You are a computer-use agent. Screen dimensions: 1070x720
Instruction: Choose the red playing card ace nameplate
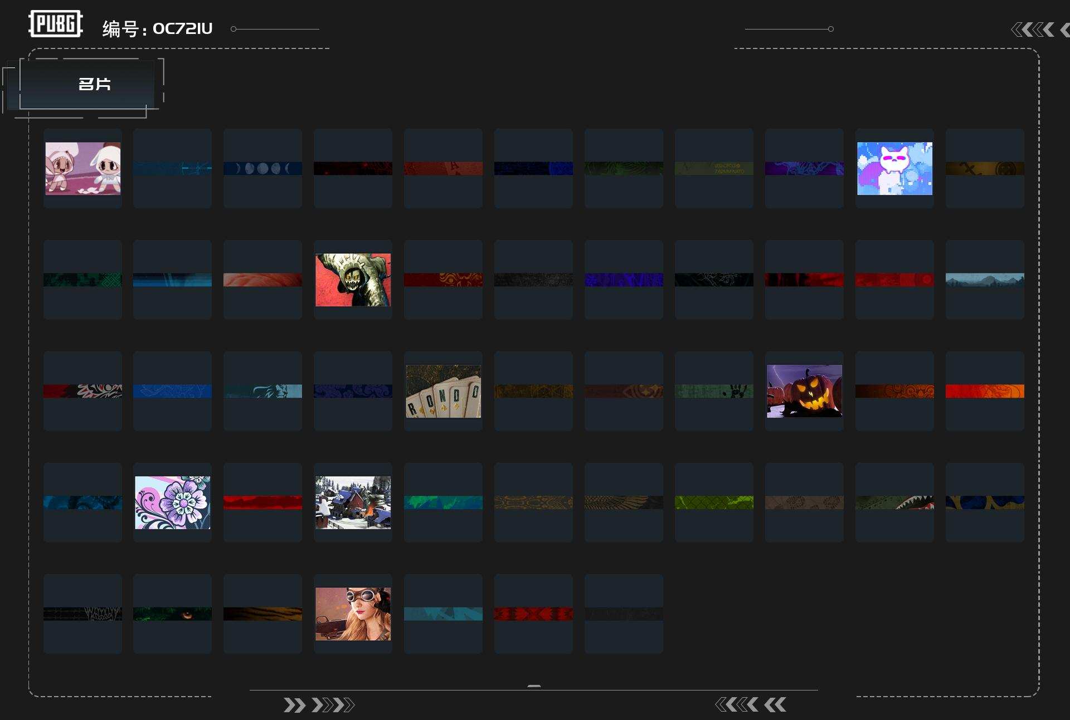pyautogui.click(x=443, y=168)
